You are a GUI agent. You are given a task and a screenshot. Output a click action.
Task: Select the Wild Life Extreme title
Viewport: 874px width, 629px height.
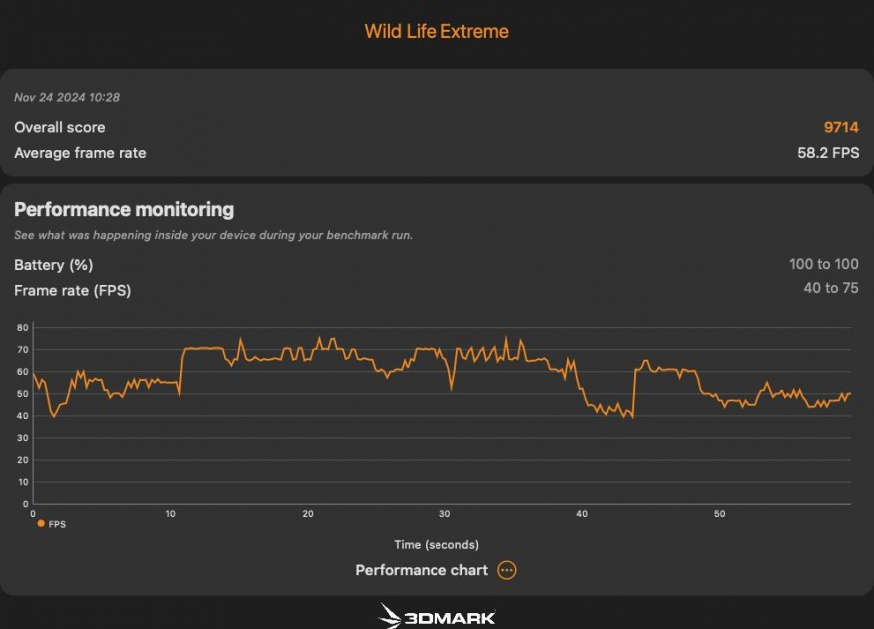tap(437, 31)
